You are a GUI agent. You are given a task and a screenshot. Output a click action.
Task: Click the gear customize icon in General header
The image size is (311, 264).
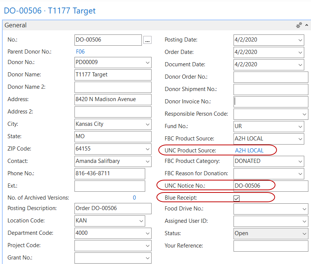(299, 25)
